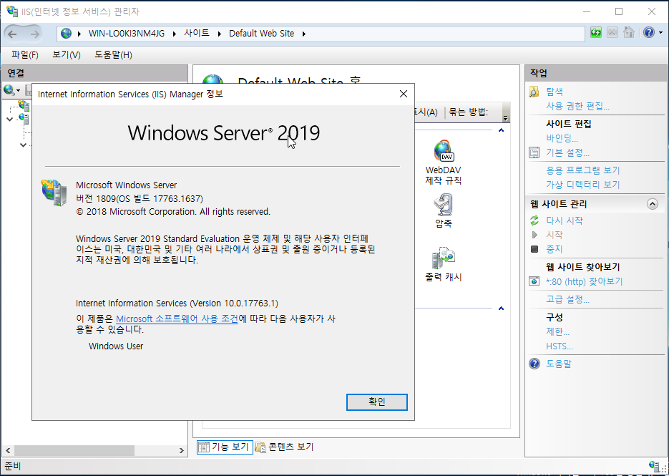Click 응용 프로그램 보기 link
The width and height of the screenshot is (669, 476).
pos(583,170)
